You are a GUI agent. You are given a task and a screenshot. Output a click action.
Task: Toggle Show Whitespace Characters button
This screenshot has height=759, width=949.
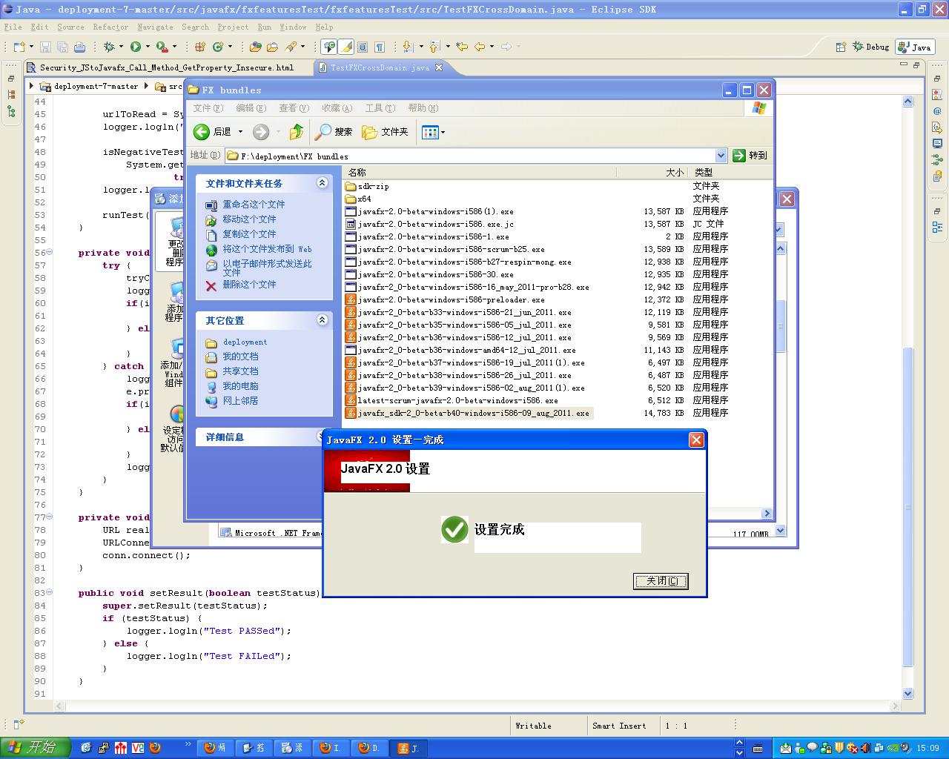(380, 47)
